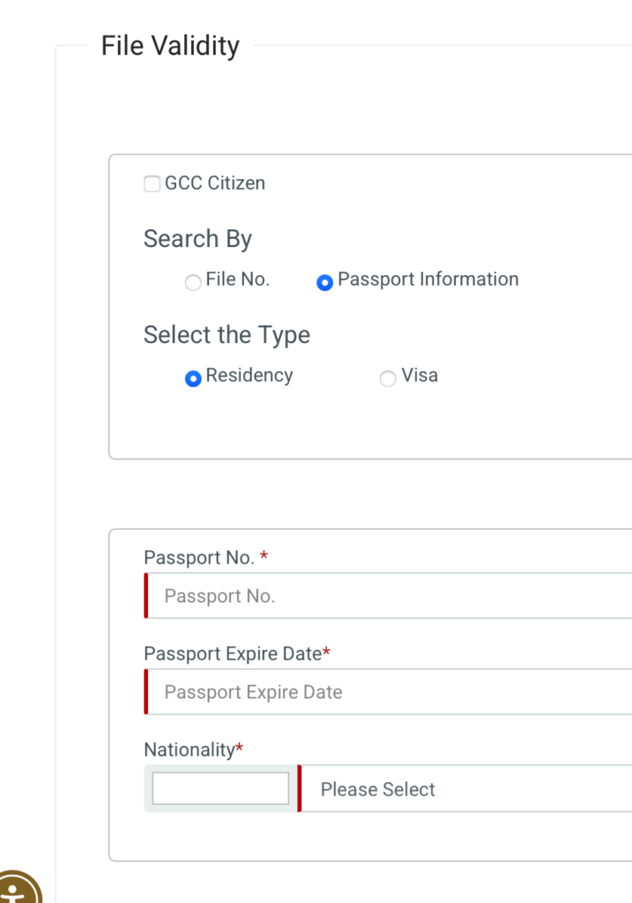Image resolution: width=632 pixels, height=903 pixels.
Task: Tick the GCC Citizen checkbox
Action: (x=152, y=183)
